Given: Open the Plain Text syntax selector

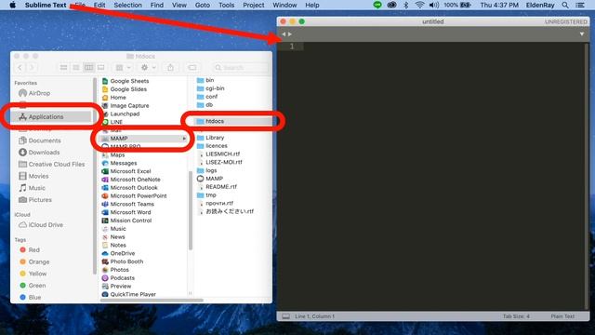Looking at the screenshot, I should click(x=562, y=316).
